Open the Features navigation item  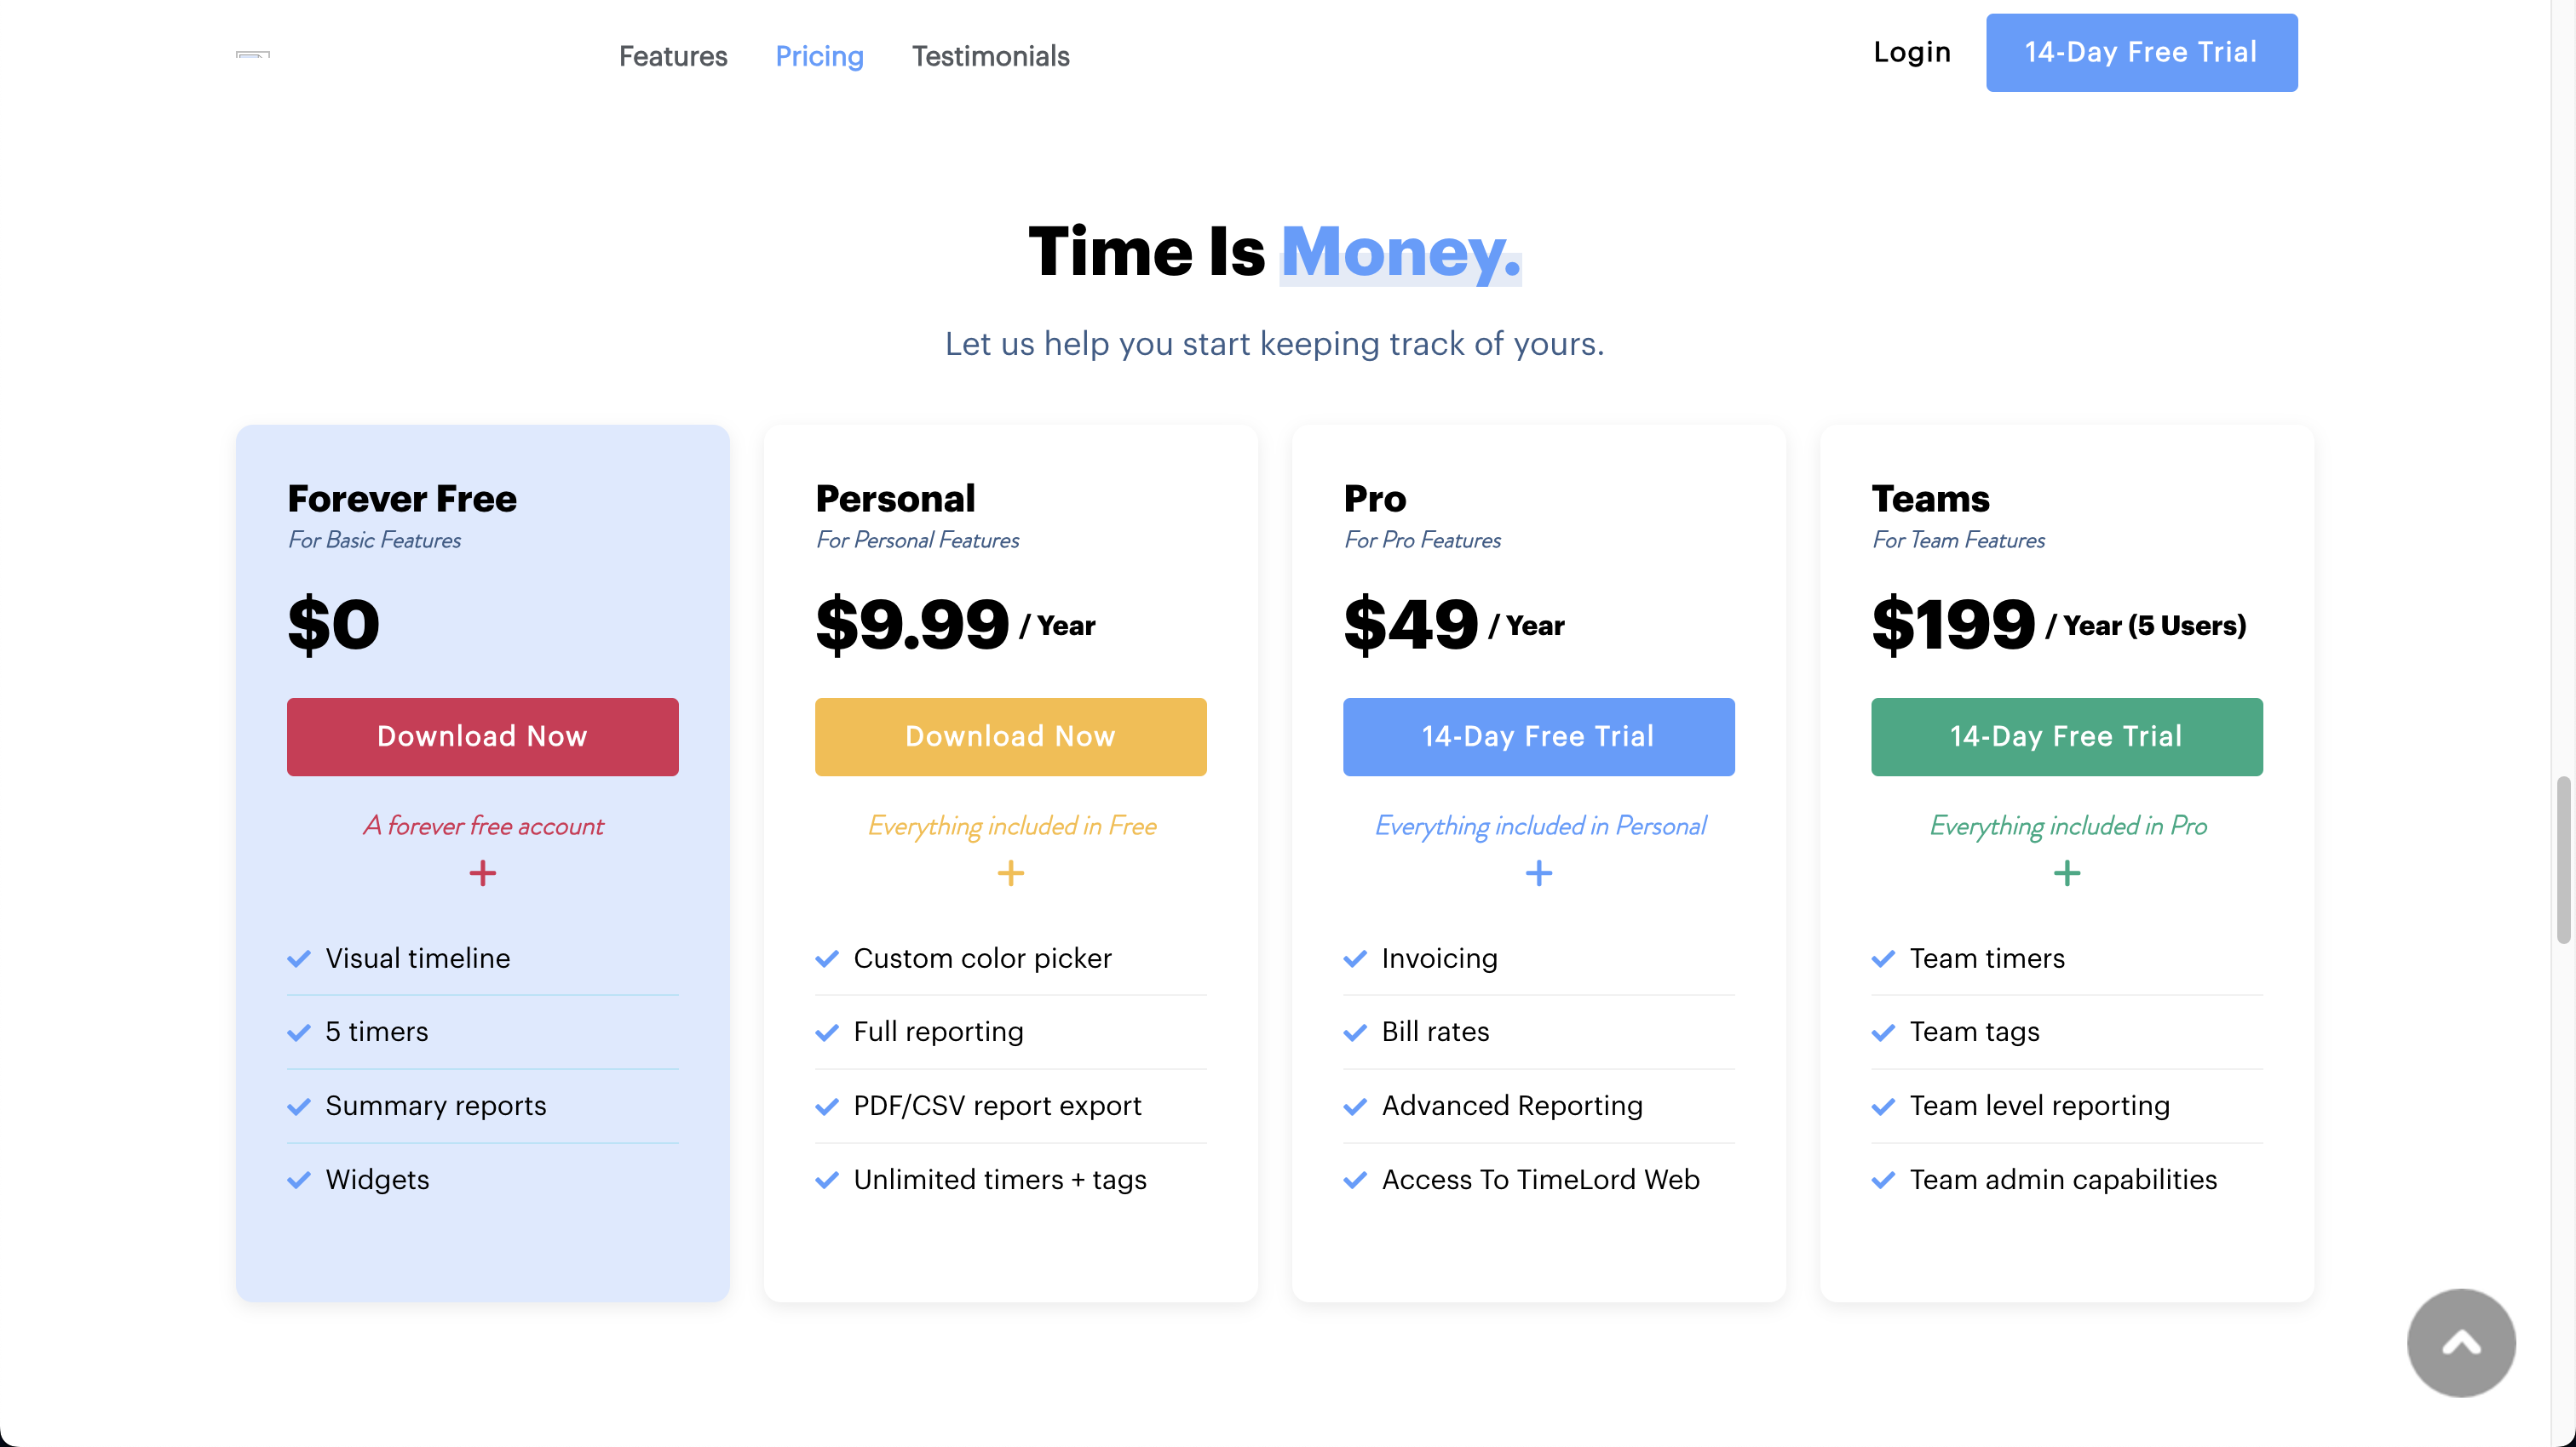click(673, 56)
